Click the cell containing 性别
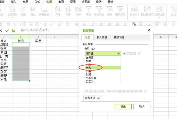 click(x=21, y=41)
